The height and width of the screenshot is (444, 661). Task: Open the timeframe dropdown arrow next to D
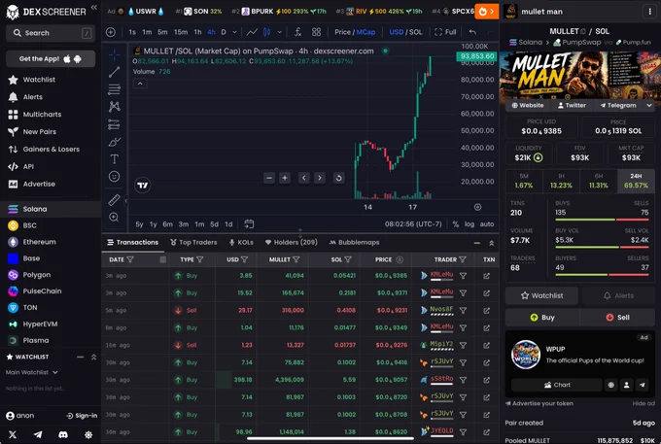pyautogui.click(x=235, y=32)
